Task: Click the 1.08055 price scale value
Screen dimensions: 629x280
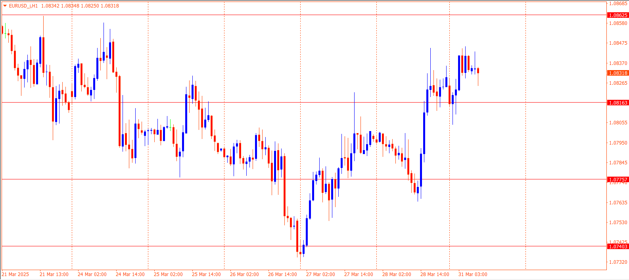Action: [x=618, y=123]
